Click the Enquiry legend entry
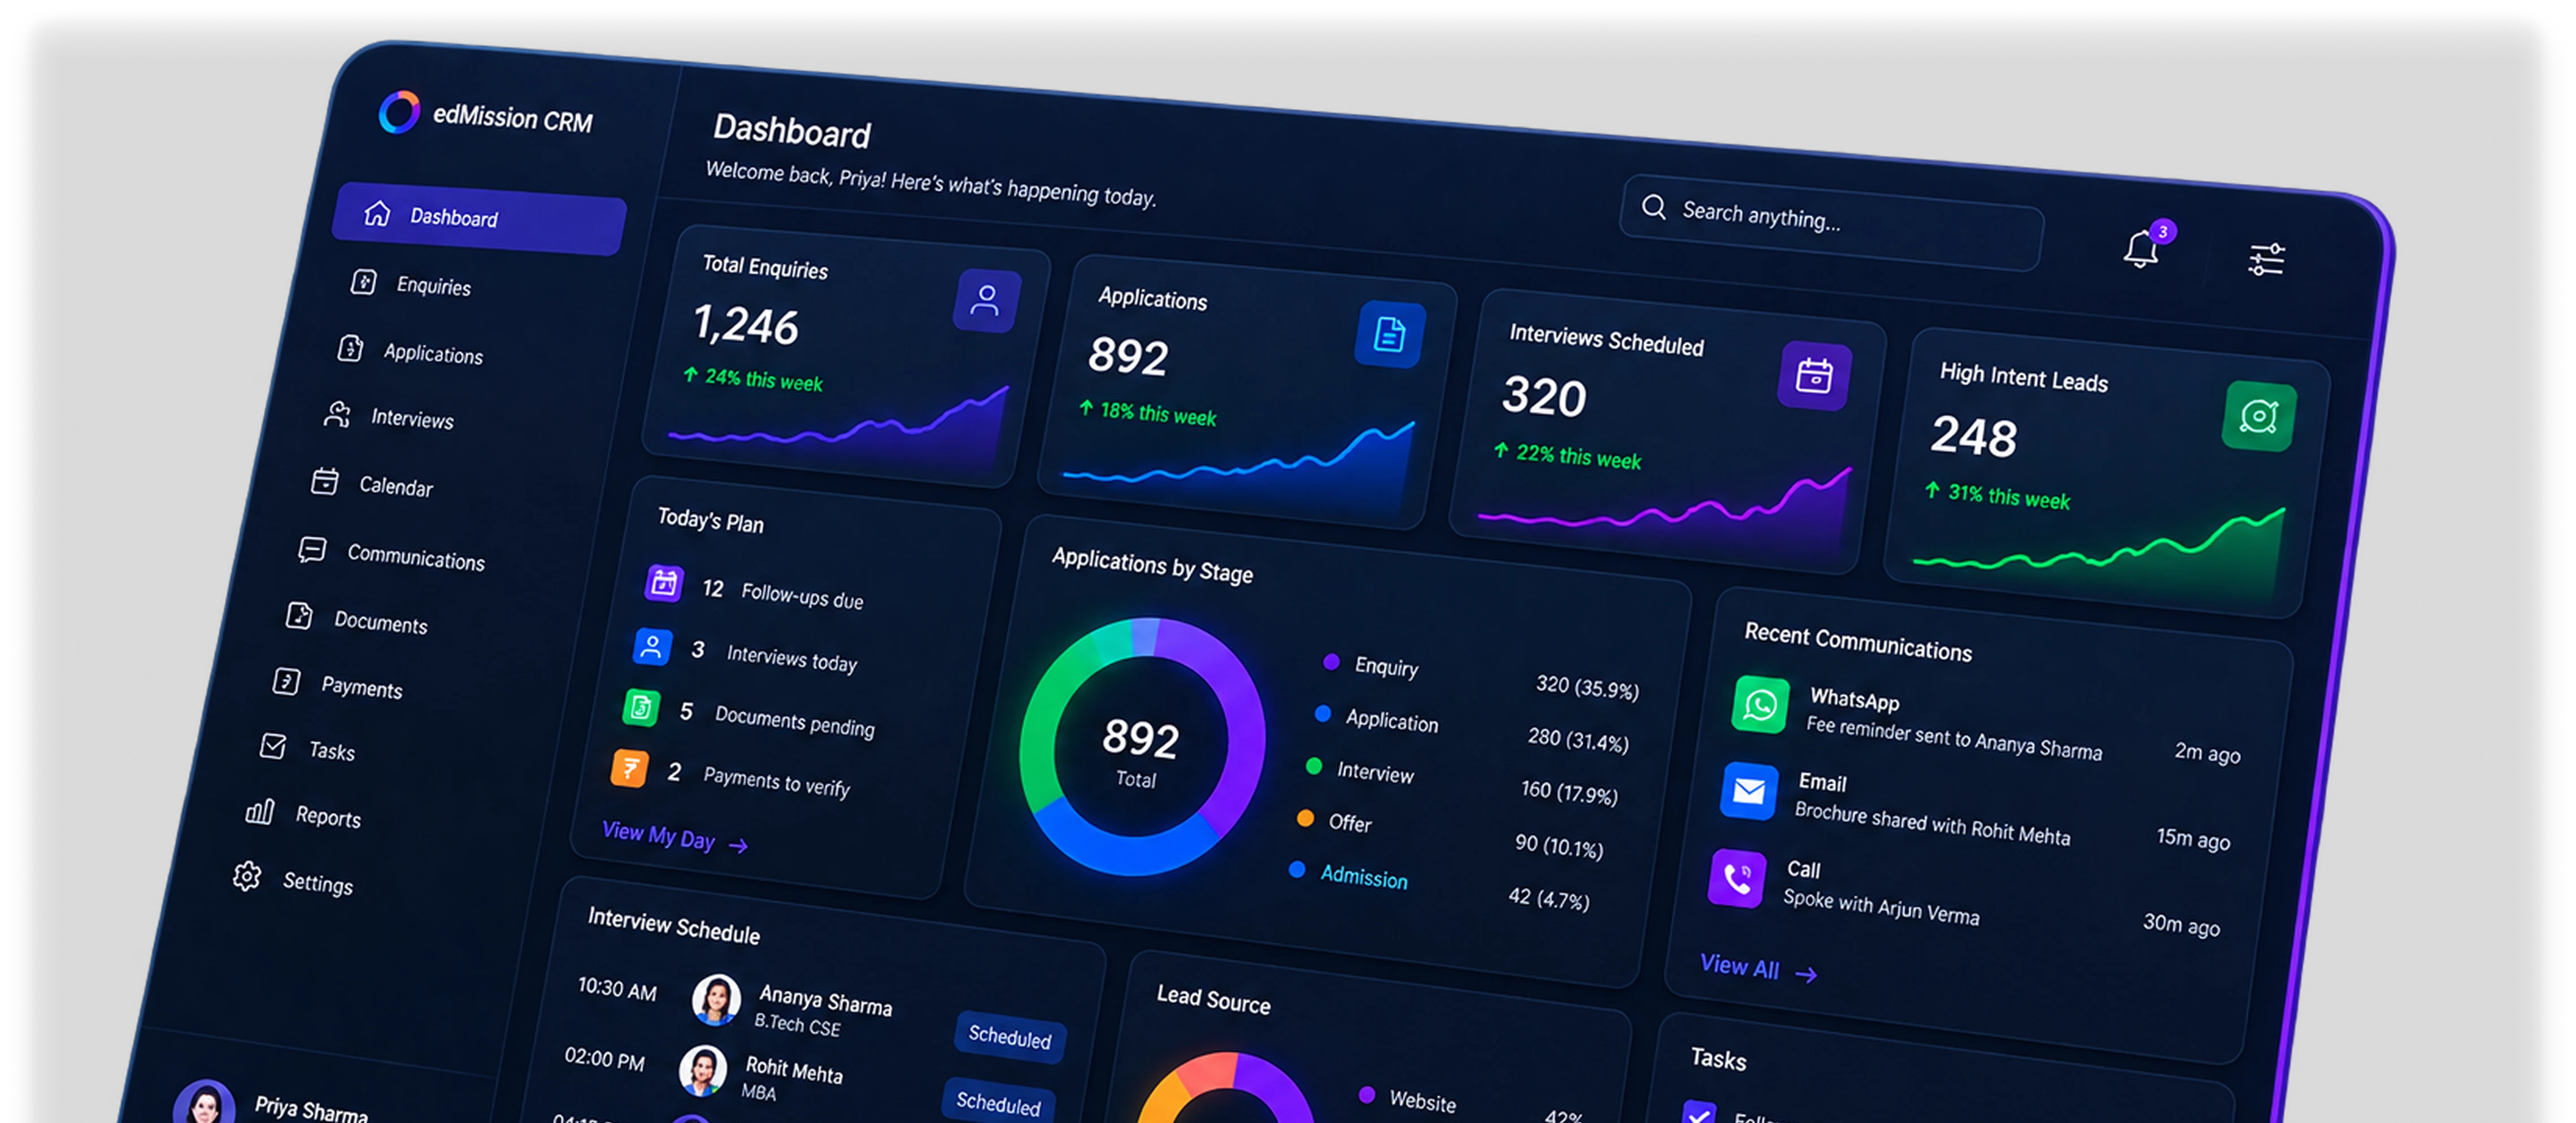 [1371, 665]
